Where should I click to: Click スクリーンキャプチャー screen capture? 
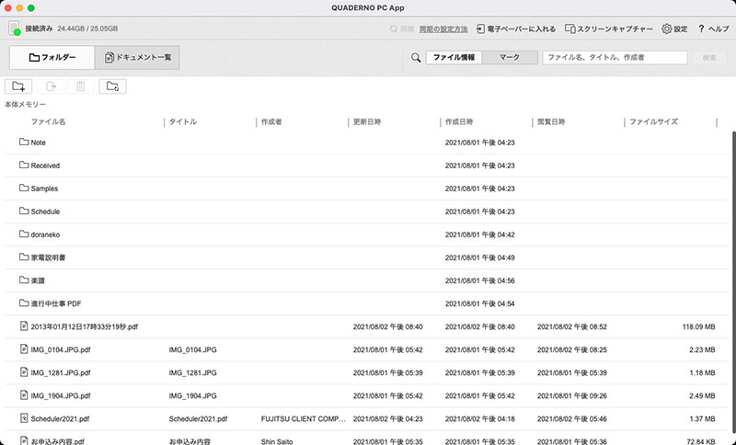pos(609,29)
